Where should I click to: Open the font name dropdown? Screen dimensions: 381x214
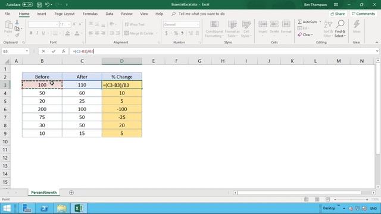tap(57, 24)
